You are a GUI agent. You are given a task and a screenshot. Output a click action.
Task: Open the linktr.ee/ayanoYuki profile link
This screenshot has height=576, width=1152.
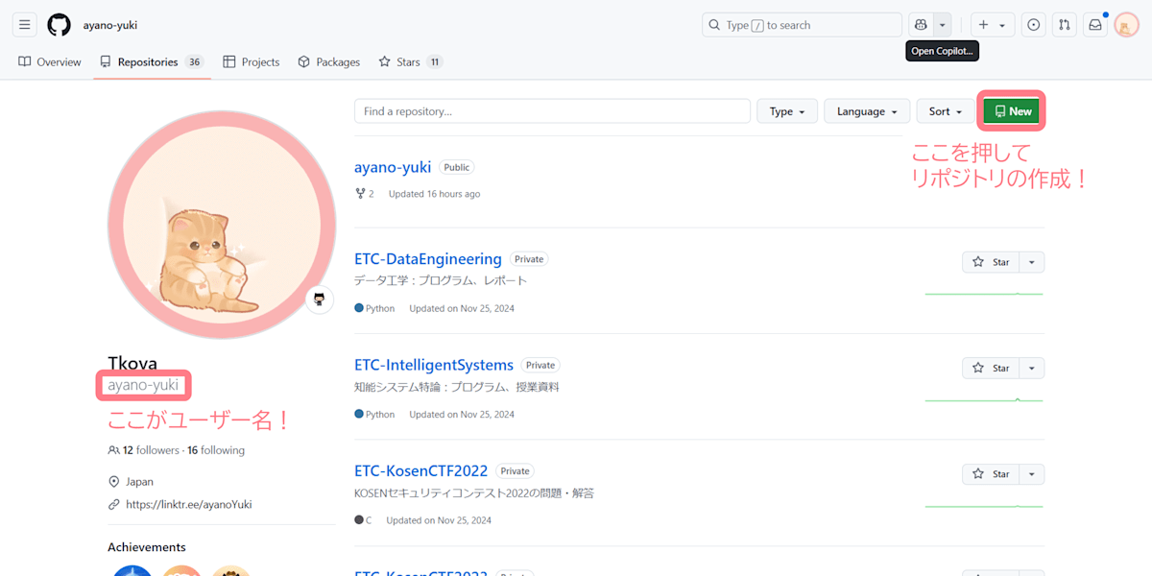(x=189, y=504)
